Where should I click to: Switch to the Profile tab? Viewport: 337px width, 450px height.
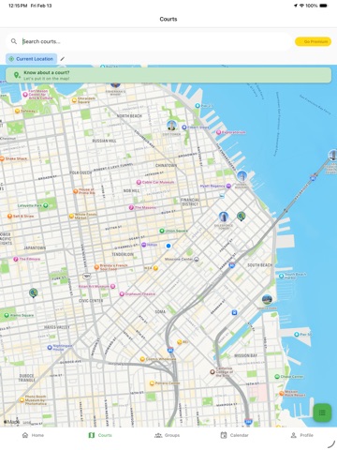click(x=301, y=435)
